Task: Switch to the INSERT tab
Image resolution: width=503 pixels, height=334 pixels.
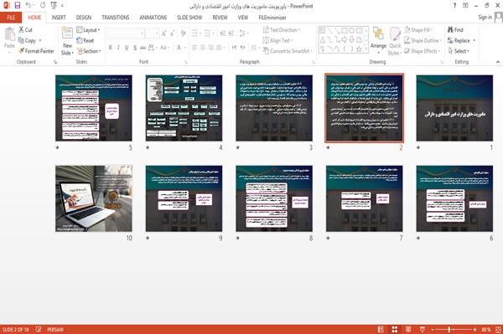Action: click(59, 18)
